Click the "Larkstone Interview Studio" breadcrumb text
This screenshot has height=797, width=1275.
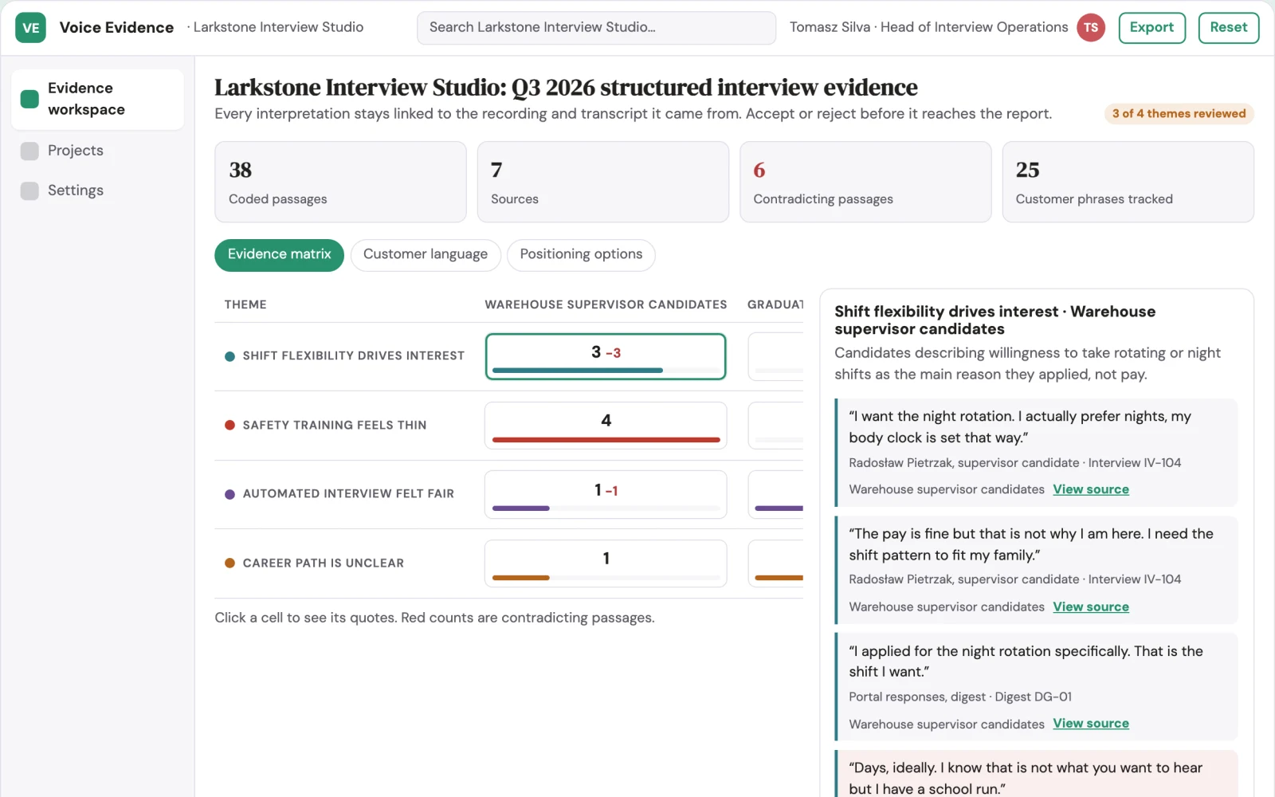coord(278,27)
